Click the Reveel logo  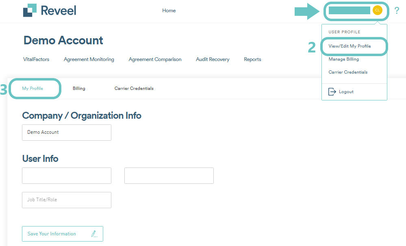pyautogui.click(x=50, y=11)
